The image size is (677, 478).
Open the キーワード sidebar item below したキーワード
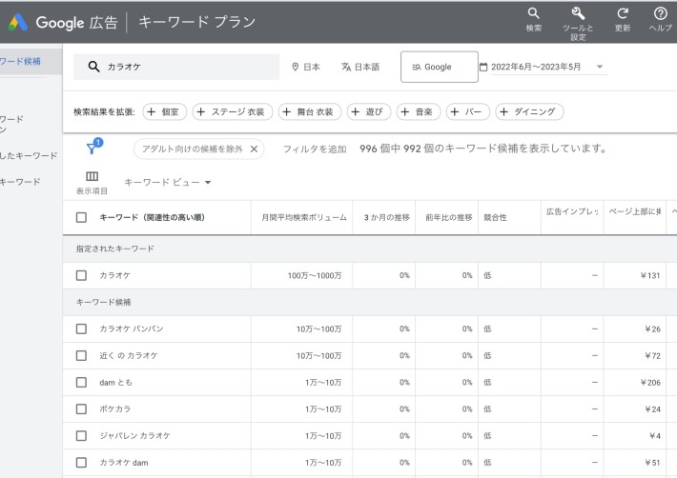tap(20, 182)
